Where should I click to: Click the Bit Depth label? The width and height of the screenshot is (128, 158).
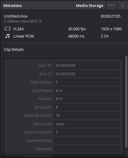tap(43, 107)
